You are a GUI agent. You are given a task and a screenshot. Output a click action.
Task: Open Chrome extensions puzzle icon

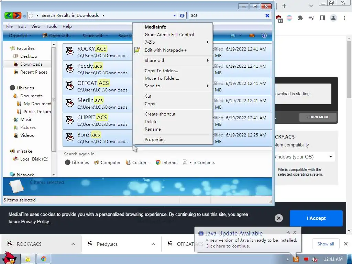coord(300,18)
